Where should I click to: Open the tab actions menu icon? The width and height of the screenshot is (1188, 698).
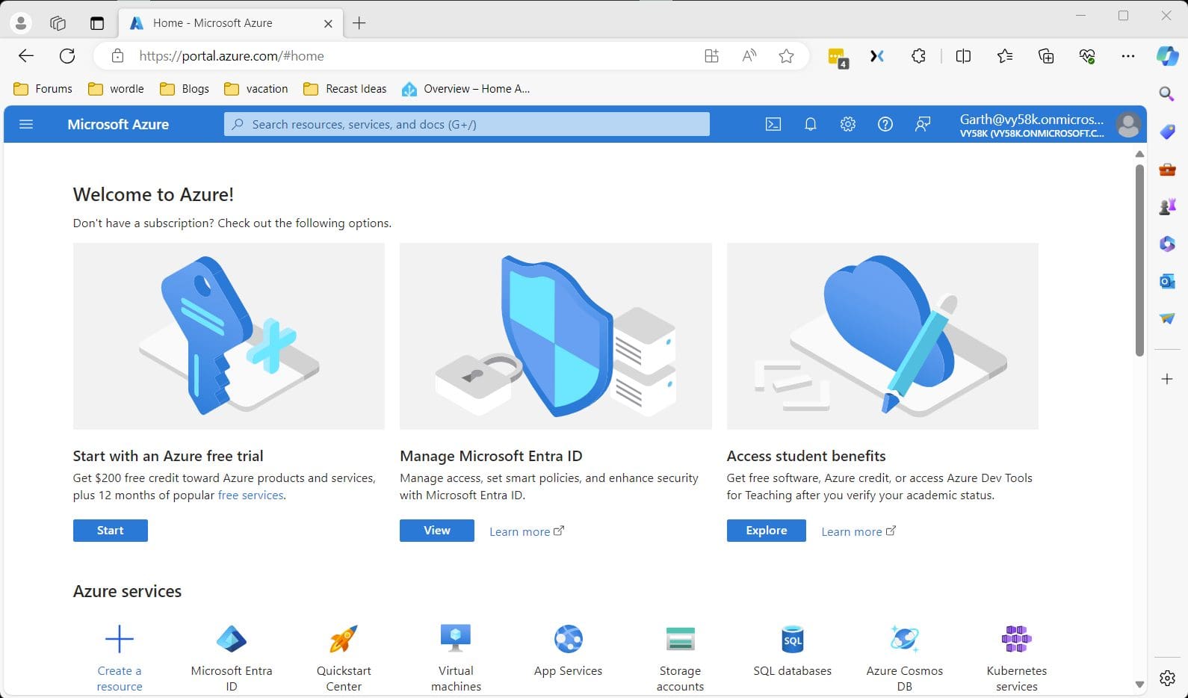pos(58,23)
